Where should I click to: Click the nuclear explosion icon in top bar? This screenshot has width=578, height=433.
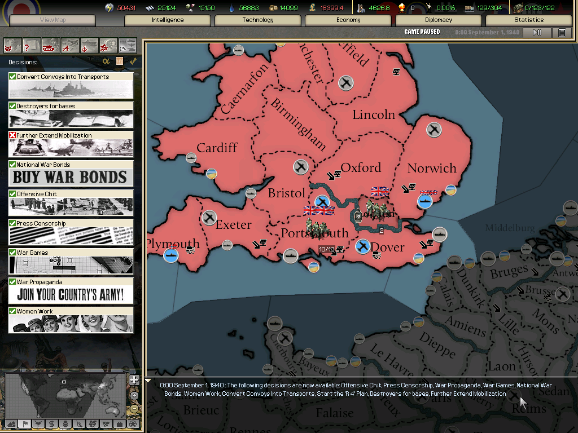point(402,8)
